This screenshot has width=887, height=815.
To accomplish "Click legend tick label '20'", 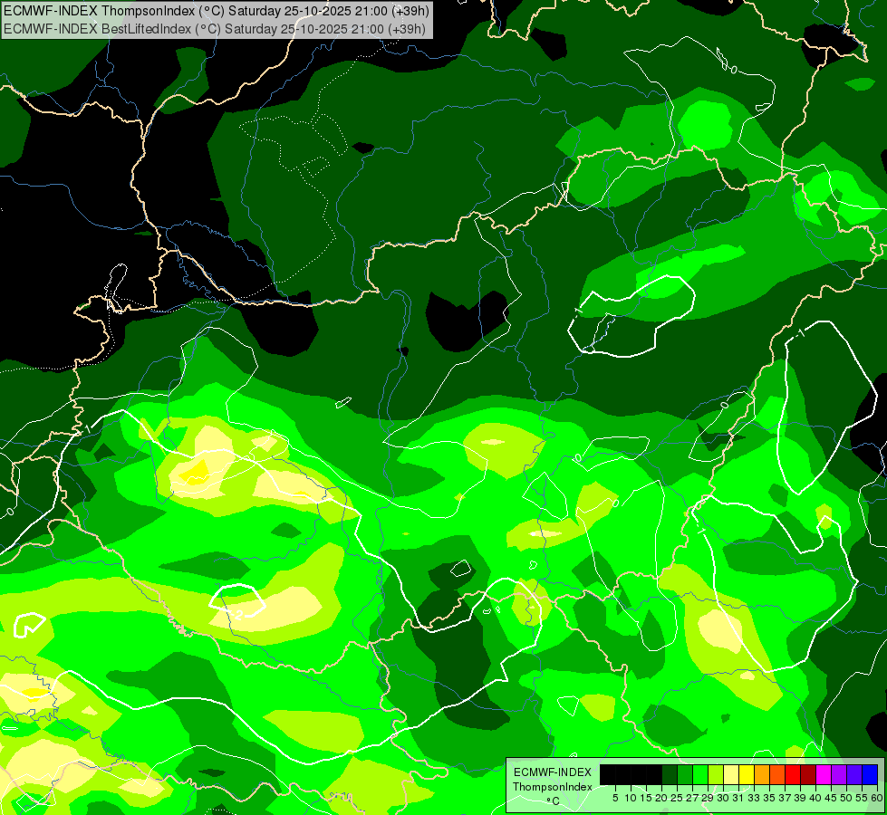I will tap(662, 798).
